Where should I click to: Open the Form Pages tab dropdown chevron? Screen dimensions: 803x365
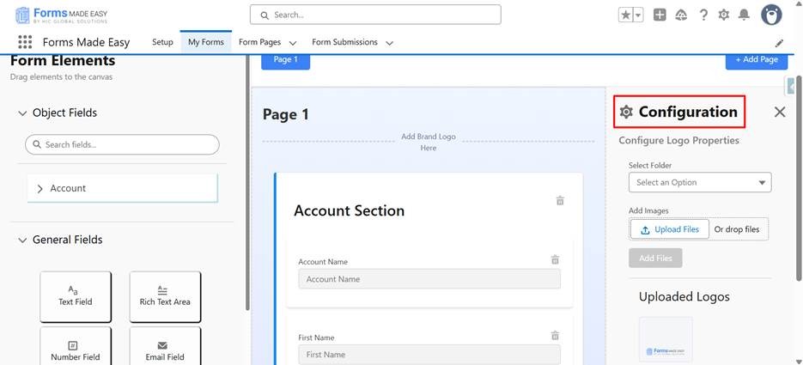tap(293, 43)
